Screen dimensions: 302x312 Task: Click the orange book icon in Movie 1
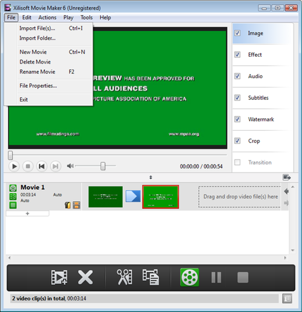(x=68, y=205)
